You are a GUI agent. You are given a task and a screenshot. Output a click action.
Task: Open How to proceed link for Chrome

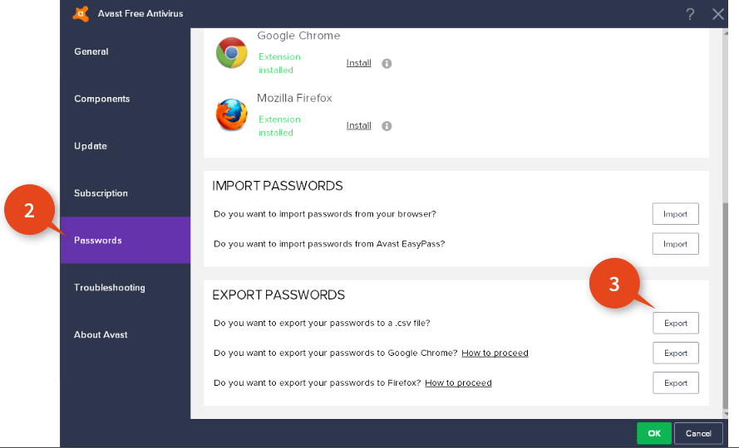(x=495, y=353)
